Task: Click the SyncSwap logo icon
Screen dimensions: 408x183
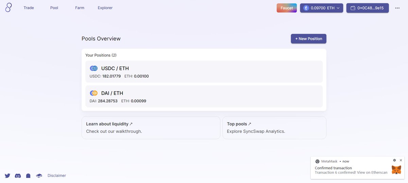Action: [x=8, y=7]
